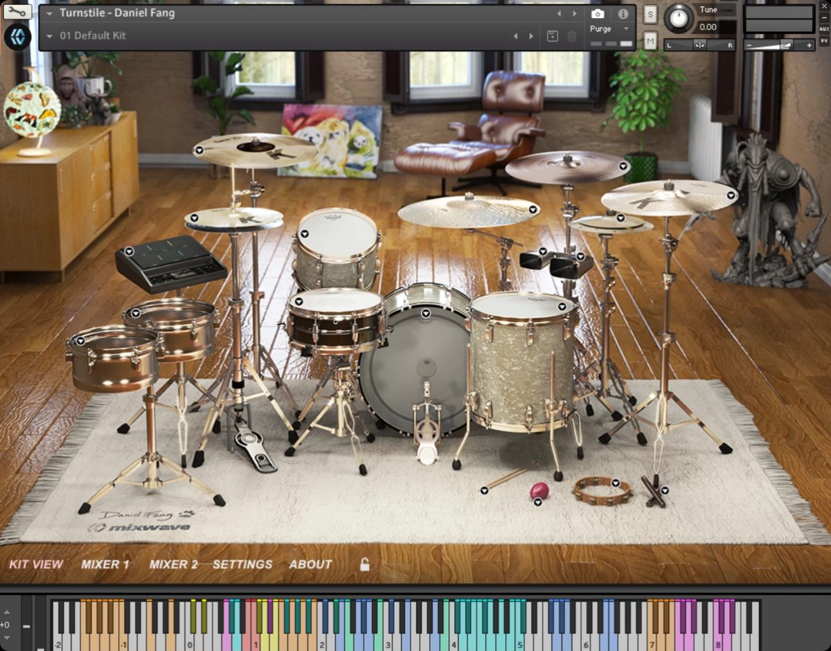The image size is (831, 651).
Task: Open the small splash cymbal marker
Action: click(620, 219)
